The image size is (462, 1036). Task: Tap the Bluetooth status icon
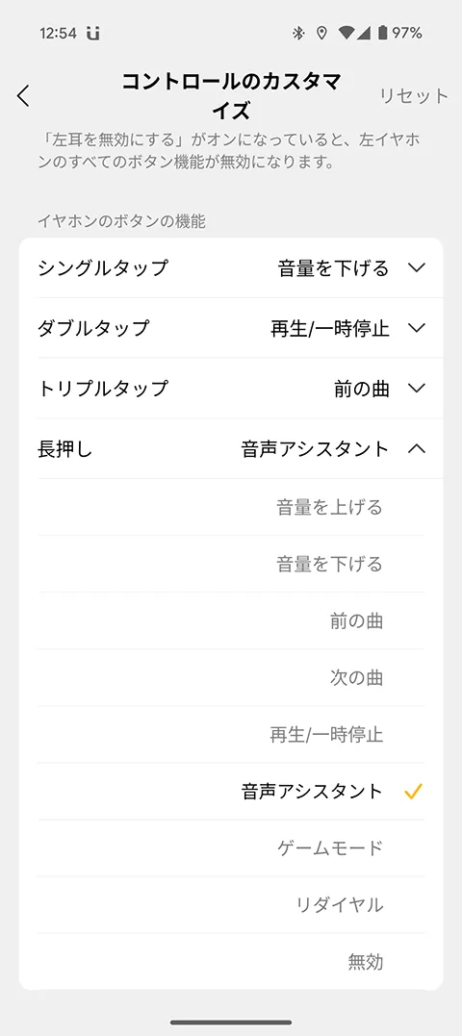tap(298, 33)
